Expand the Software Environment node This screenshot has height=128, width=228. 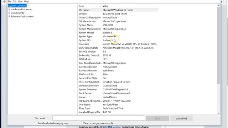pos(9,16)
